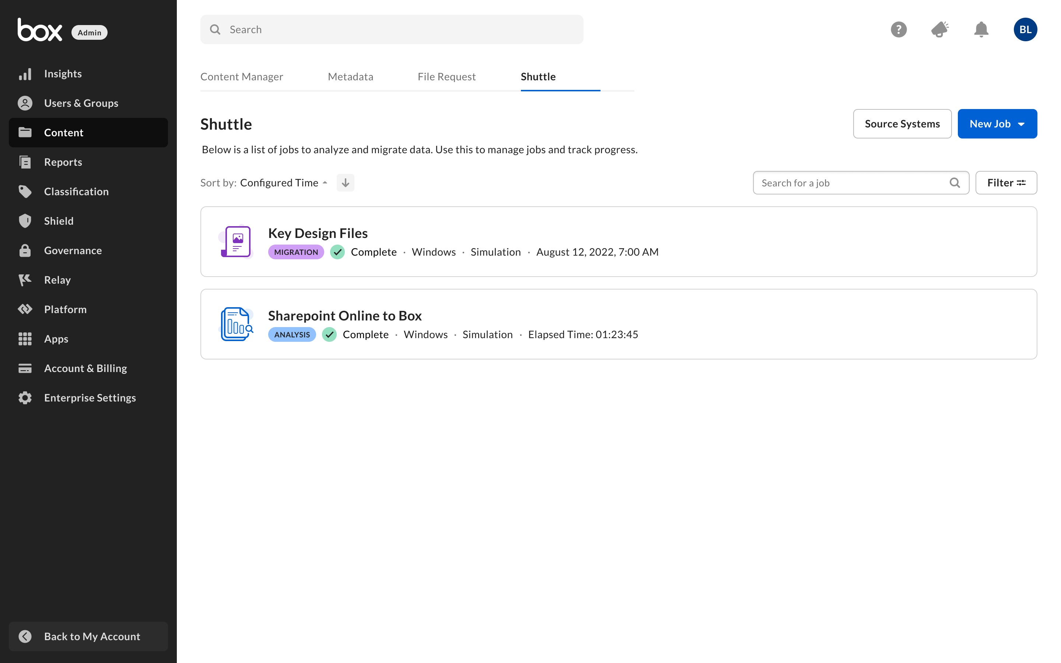The width and height of the screenshot is (1061, 663).
Task: Click the ANALYSIS badge
Action: point(292,334)
